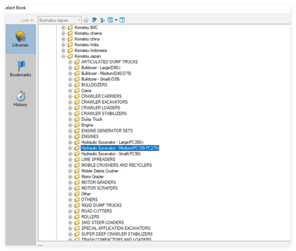
Task: Open the Libraries panel
Action: [20, 39]
